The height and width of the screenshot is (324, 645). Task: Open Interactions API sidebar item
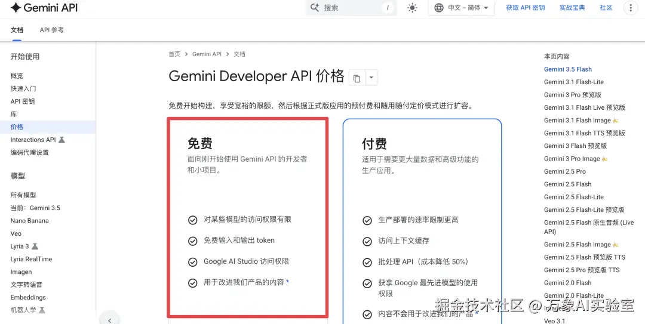click(33, 140)
